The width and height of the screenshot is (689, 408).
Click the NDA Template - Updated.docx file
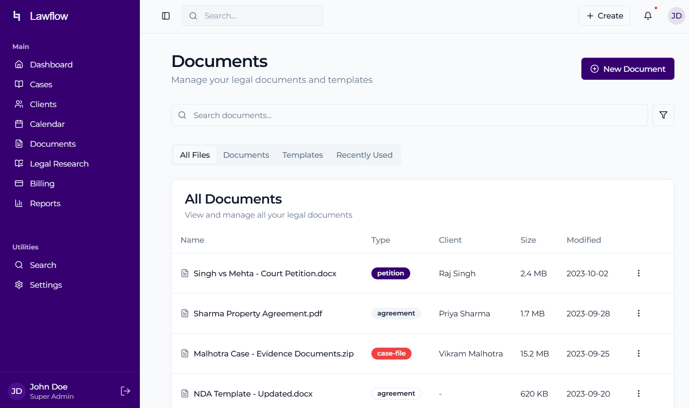(253, 394)
